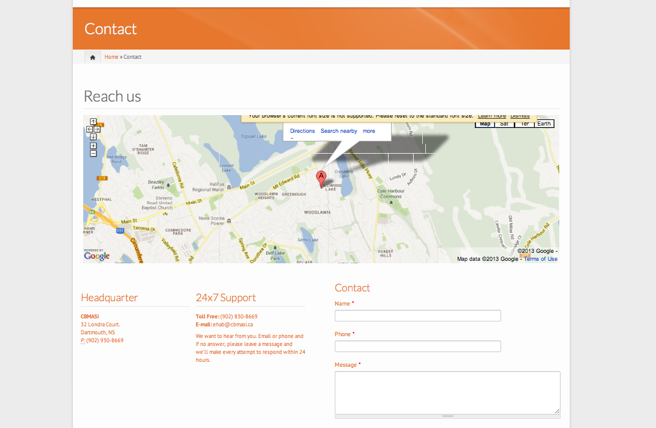The image size is (656, 428).
Task: Click the Bell Lake Park map label
Action: (275, 255)
